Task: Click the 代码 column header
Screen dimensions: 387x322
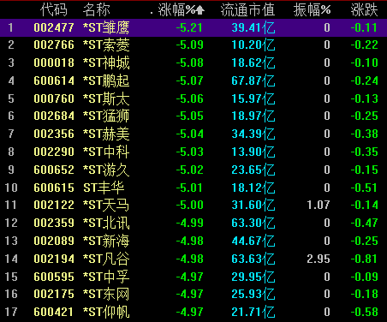Action: tap(54, 10)
